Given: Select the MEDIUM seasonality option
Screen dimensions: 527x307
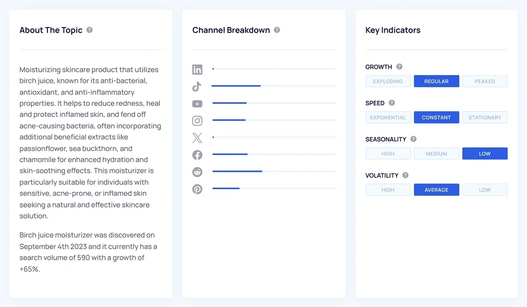Looking at the screenshot, I should coord(436,153).
